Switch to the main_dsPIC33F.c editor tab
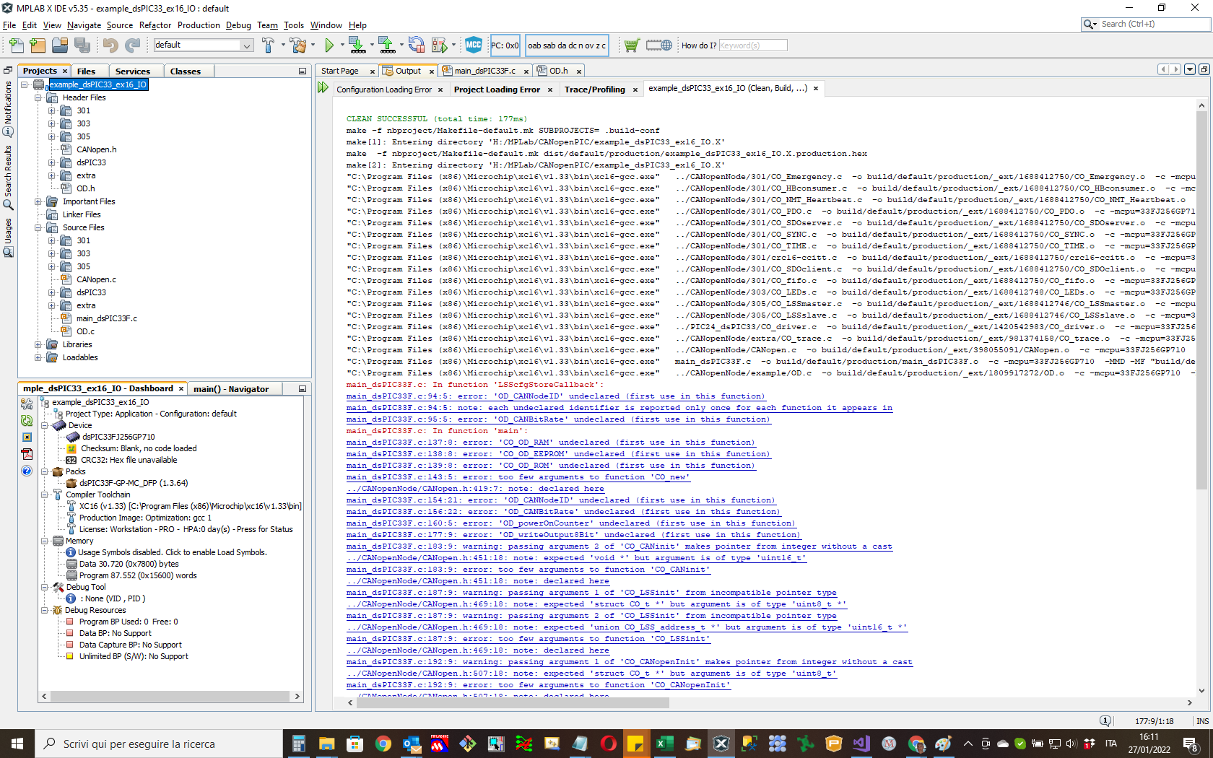Image resolution: width=1213 pixels, height=758 pixels. click(x=485, y=71)
